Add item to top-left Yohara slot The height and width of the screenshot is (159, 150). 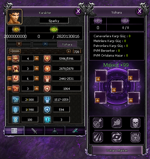(x=98, y=79)
